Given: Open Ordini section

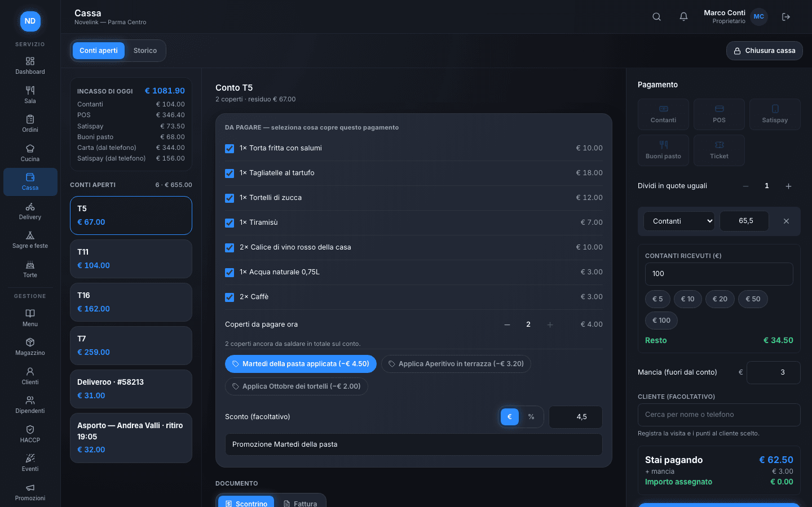Looking at the screenshot, I should tap(30, 123).
